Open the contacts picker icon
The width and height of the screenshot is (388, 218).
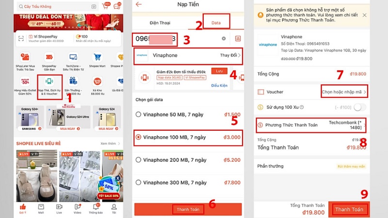click(238, 39)
